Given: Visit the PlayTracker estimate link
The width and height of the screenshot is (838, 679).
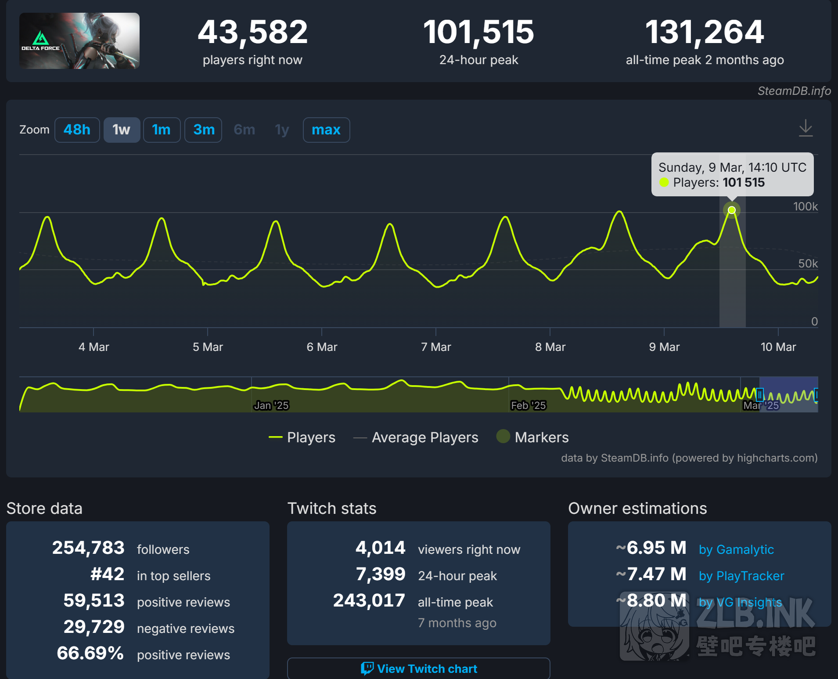Looking at the screenshot, I should pyautogui.click(x=741, y=576).
